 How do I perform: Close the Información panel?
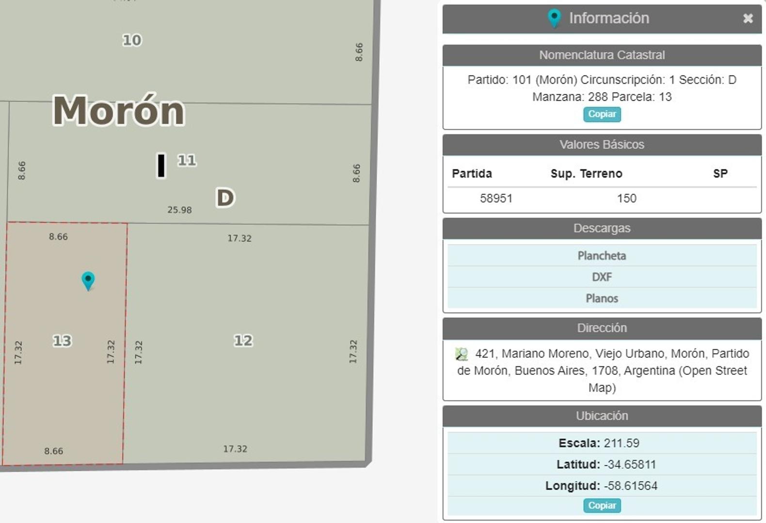click(748, 18)
